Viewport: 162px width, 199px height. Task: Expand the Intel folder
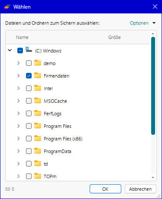(18, 88)
